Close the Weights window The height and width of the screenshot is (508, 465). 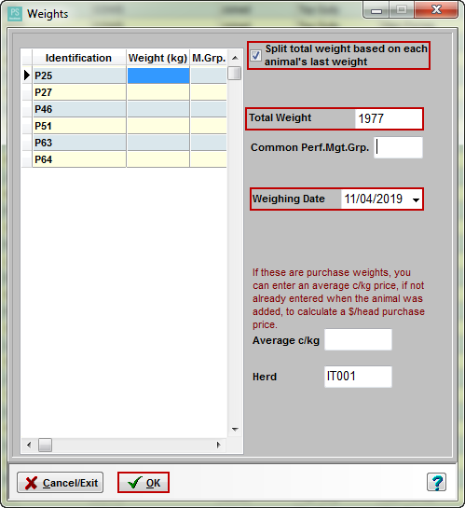436,9
